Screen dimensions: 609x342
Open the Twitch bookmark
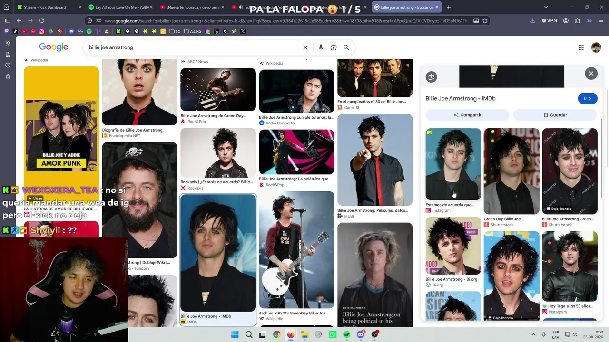7,31
